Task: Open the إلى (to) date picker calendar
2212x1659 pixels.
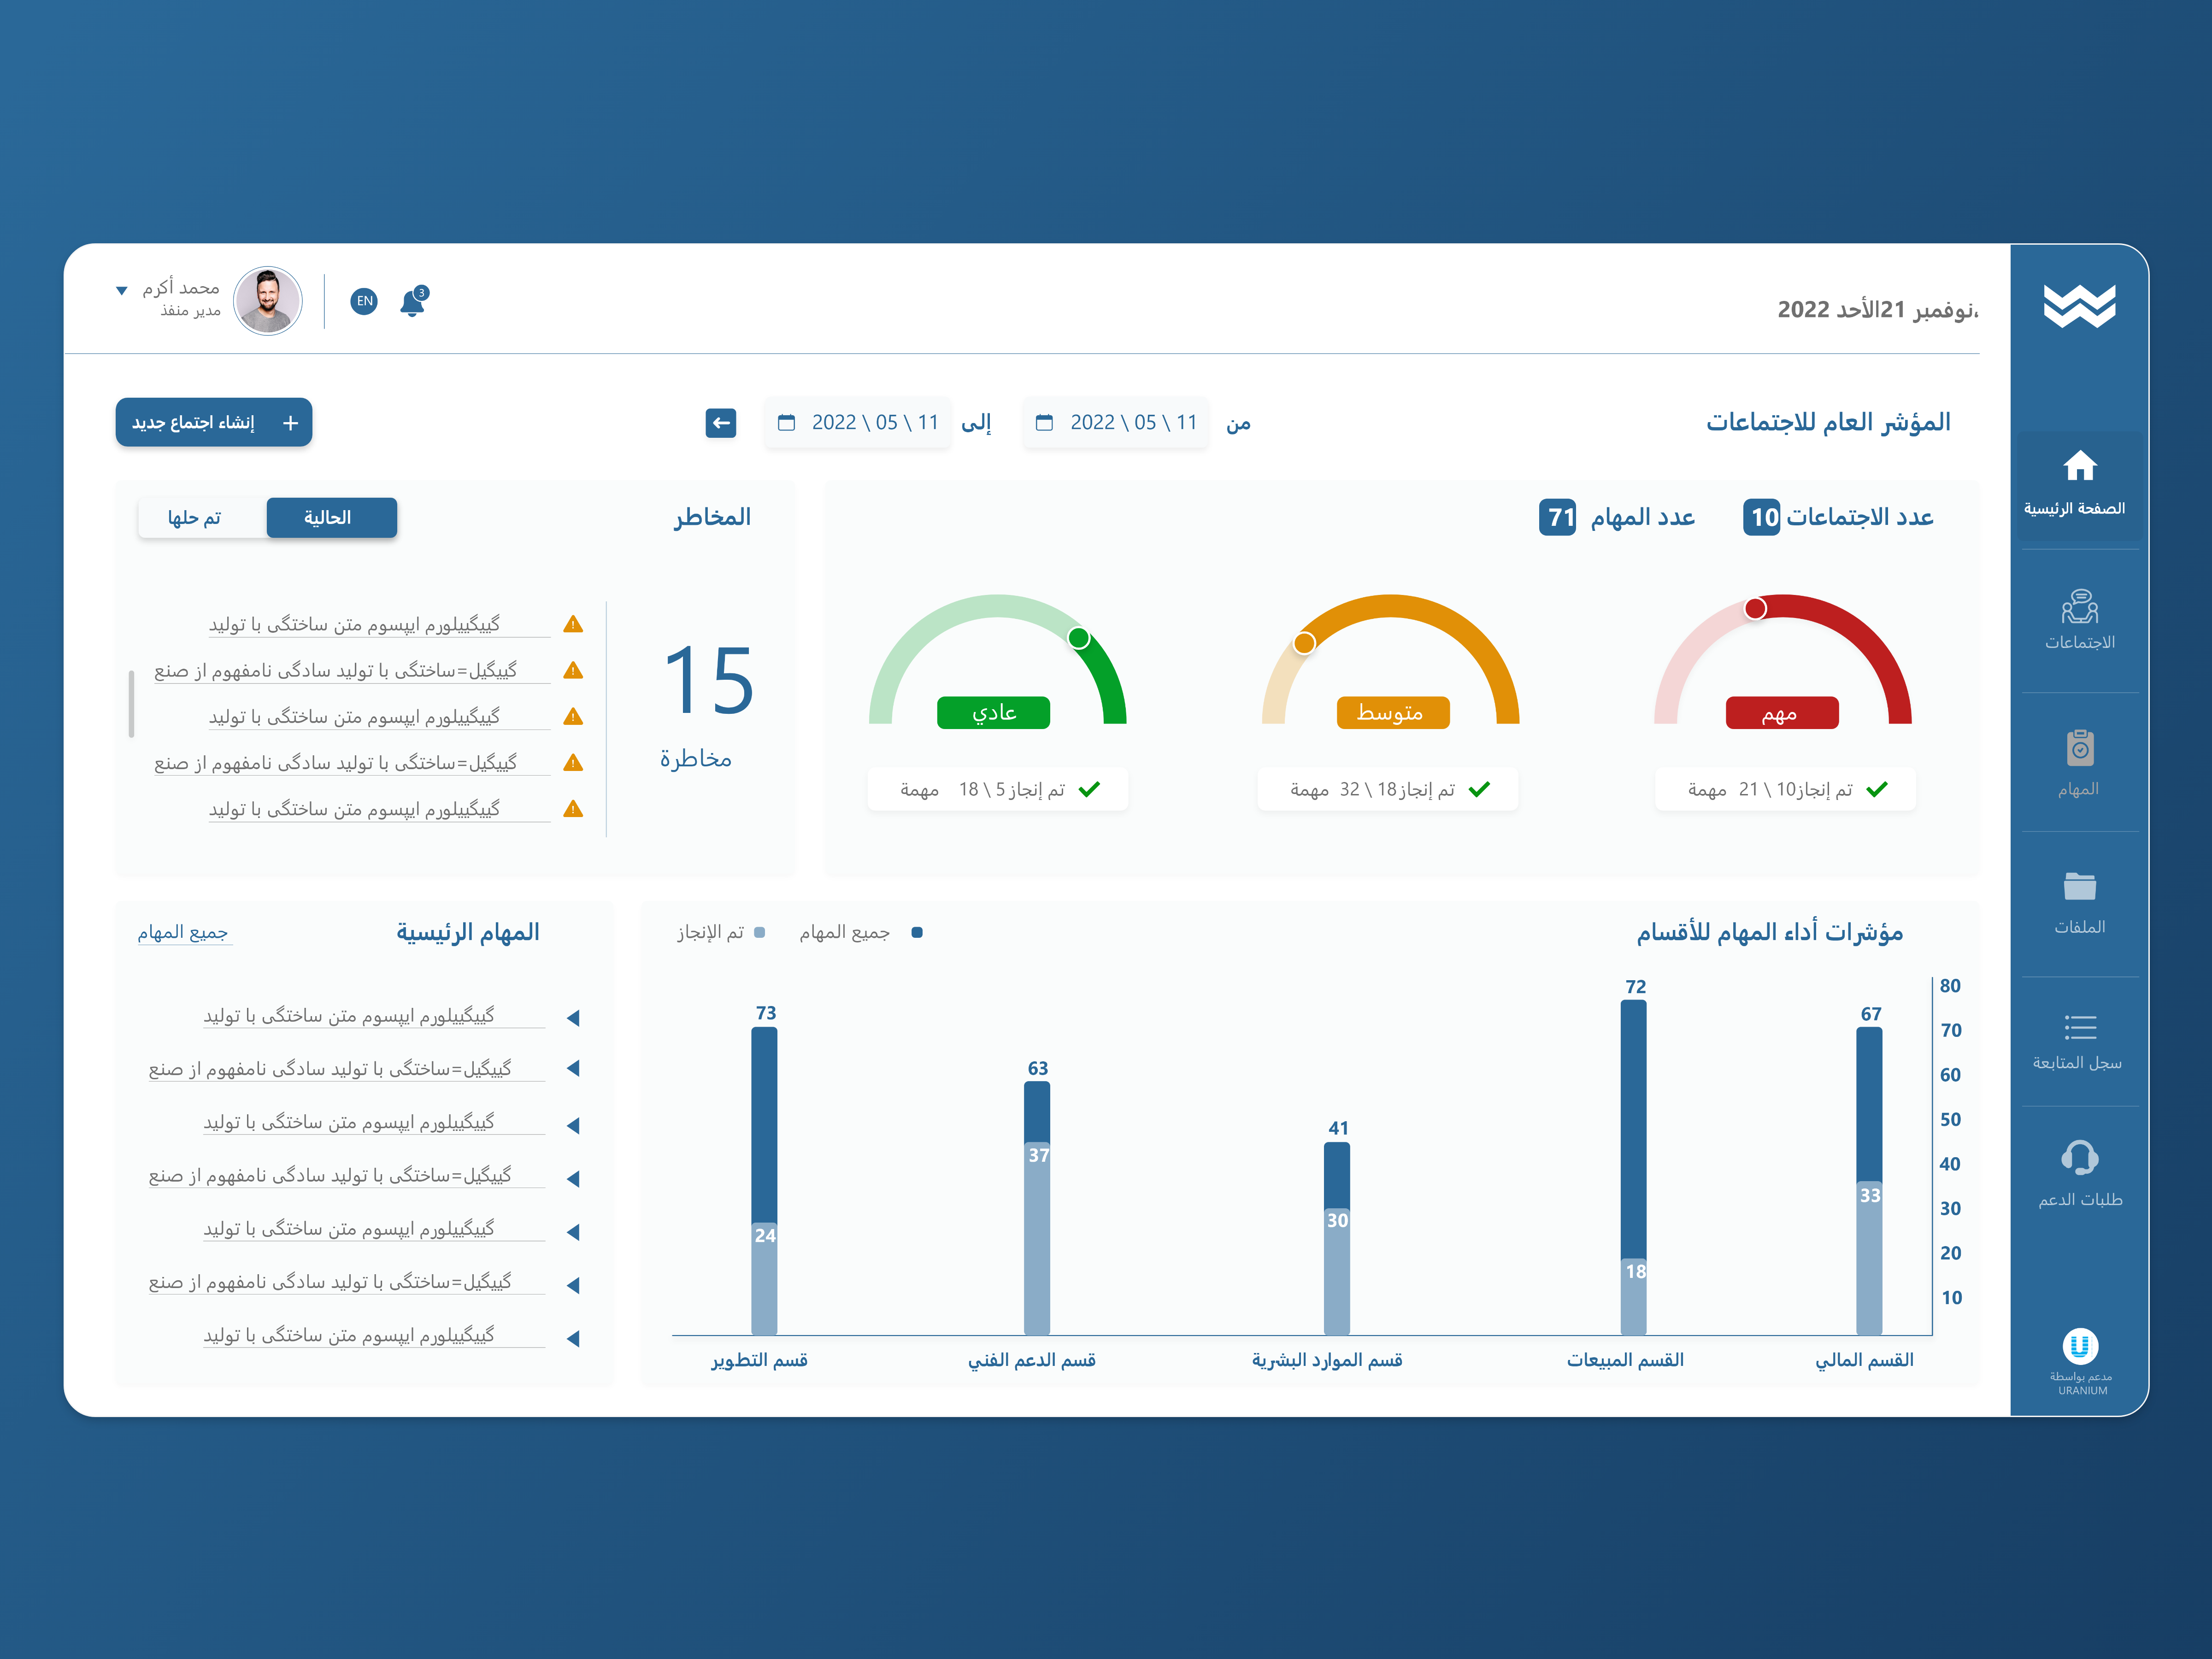Action: 788,422
